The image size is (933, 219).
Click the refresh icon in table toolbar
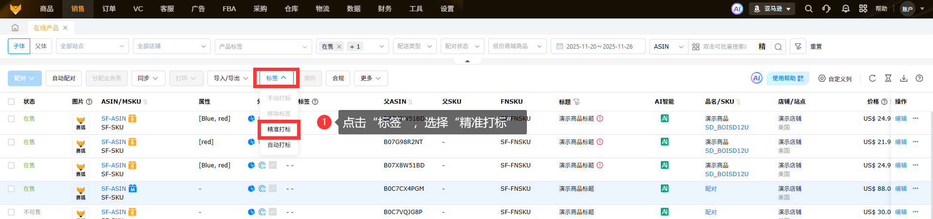click(x=872, y=78)
